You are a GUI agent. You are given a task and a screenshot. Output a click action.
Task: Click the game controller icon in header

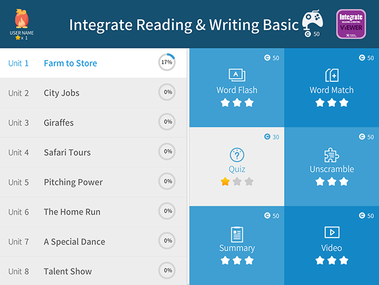tap(313, 20)
